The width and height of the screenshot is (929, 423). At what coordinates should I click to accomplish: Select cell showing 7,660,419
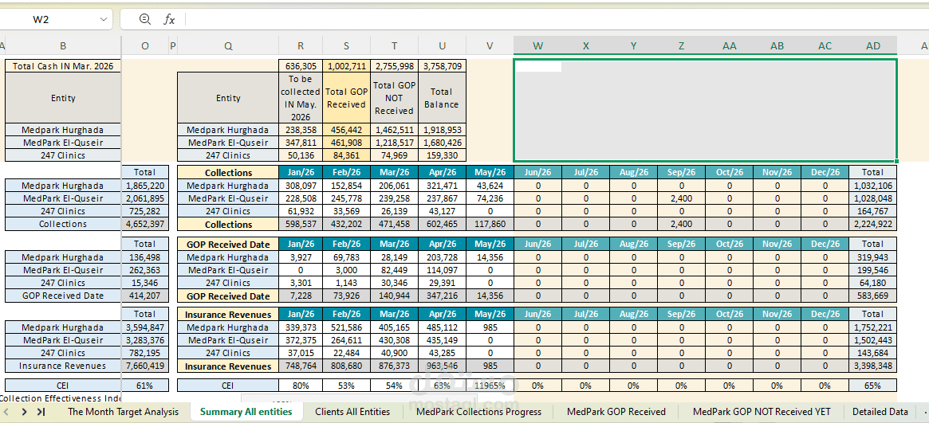pyautogui.click(x=144, y=366)
